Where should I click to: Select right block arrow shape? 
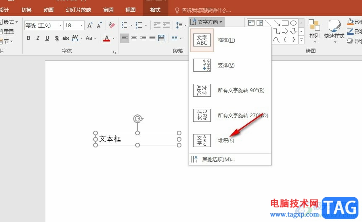coord(285,31)
